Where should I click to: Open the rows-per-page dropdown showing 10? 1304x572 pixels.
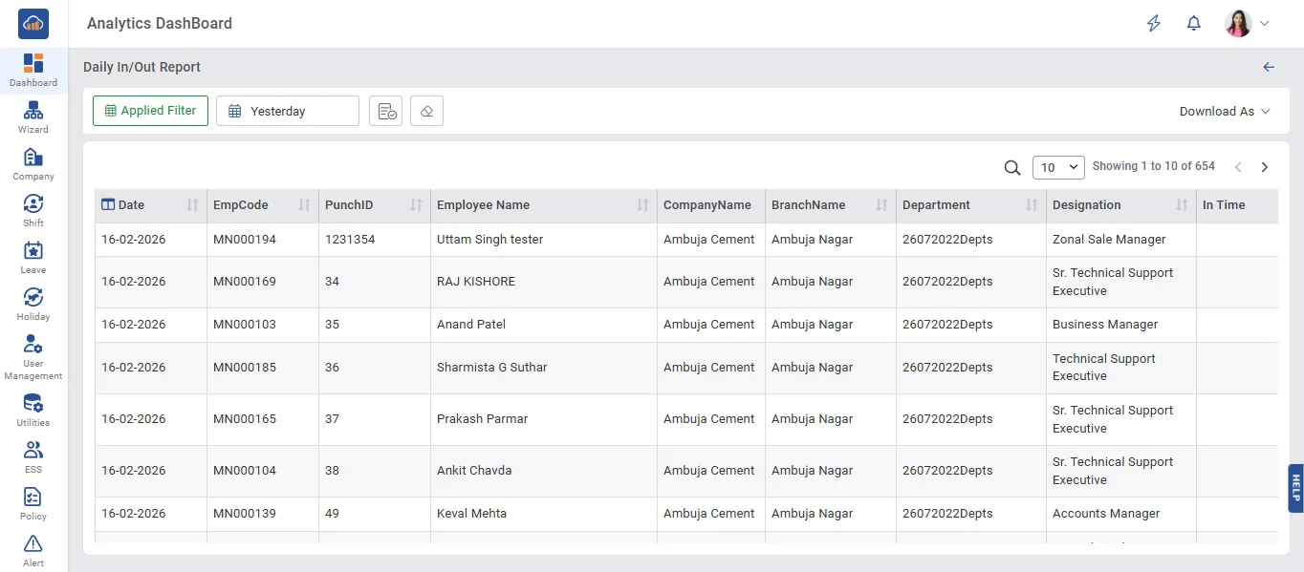click(1058, 167)
